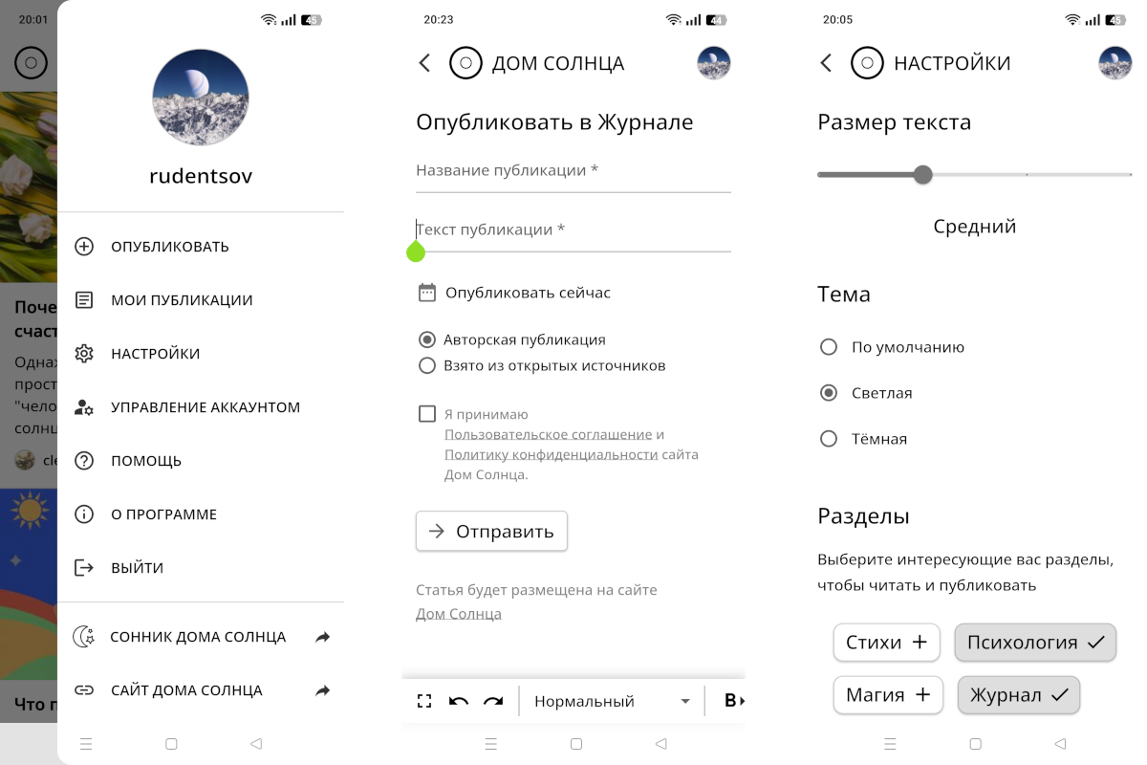Undo the last text edit
Viewport: 1147px width, 765px height.
click(459, 701)
